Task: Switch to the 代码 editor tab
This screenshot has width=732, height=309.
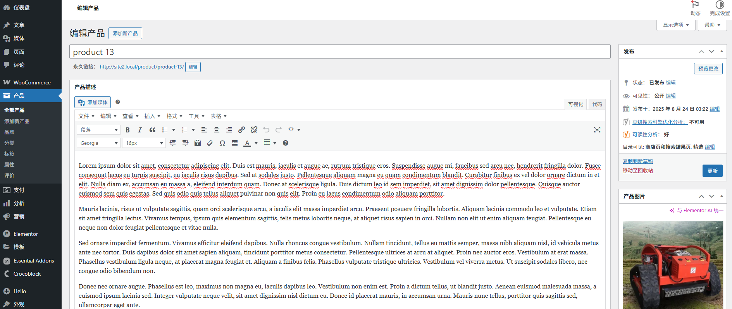Action: pos(597,104)
